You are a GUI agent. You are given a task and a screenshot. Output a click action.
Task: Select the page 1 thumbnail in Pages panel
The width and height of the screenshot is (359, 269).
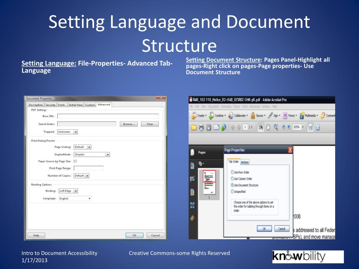209,182
